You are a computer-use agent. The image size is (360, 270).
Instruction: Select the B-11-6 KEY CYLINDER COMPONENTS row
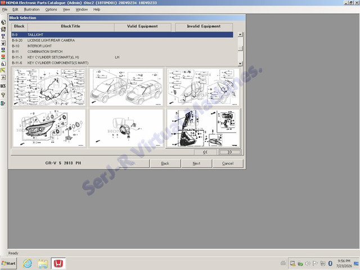pos(122,62)
